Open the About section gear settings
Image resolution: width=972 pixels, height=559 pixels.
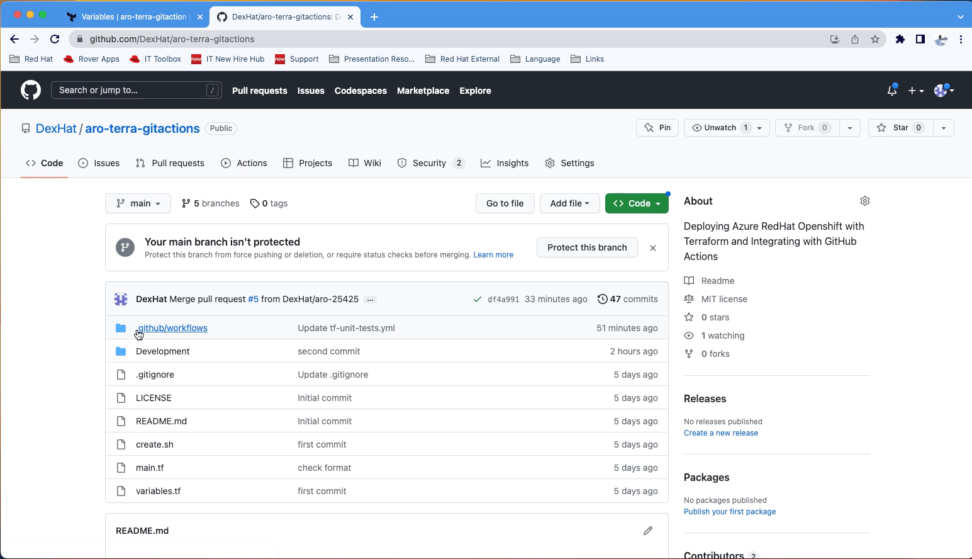pyautogui.click(x=865, y=201)
